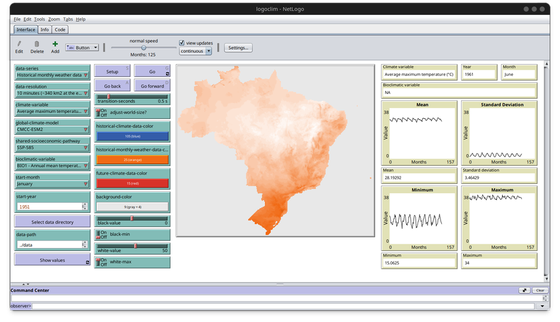560x322 pixels.
Task: Click the Setup button
Action: (112, 71)
